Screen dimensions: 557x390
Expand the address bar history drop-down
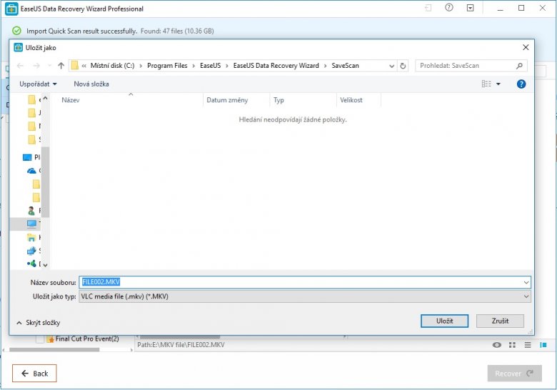[x=391, y=66]
